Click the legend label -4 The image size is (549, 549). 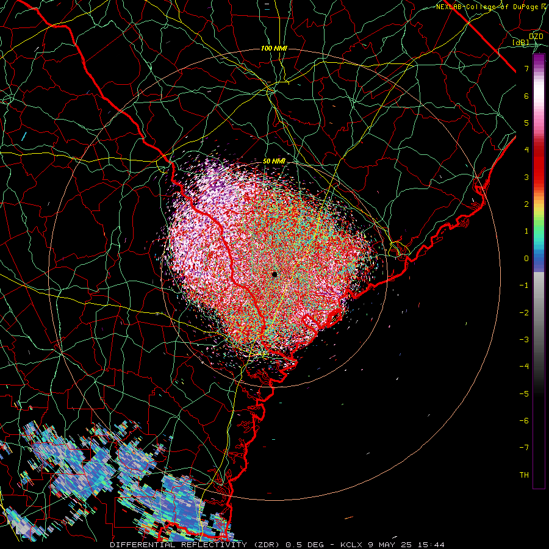pos(524,367)
